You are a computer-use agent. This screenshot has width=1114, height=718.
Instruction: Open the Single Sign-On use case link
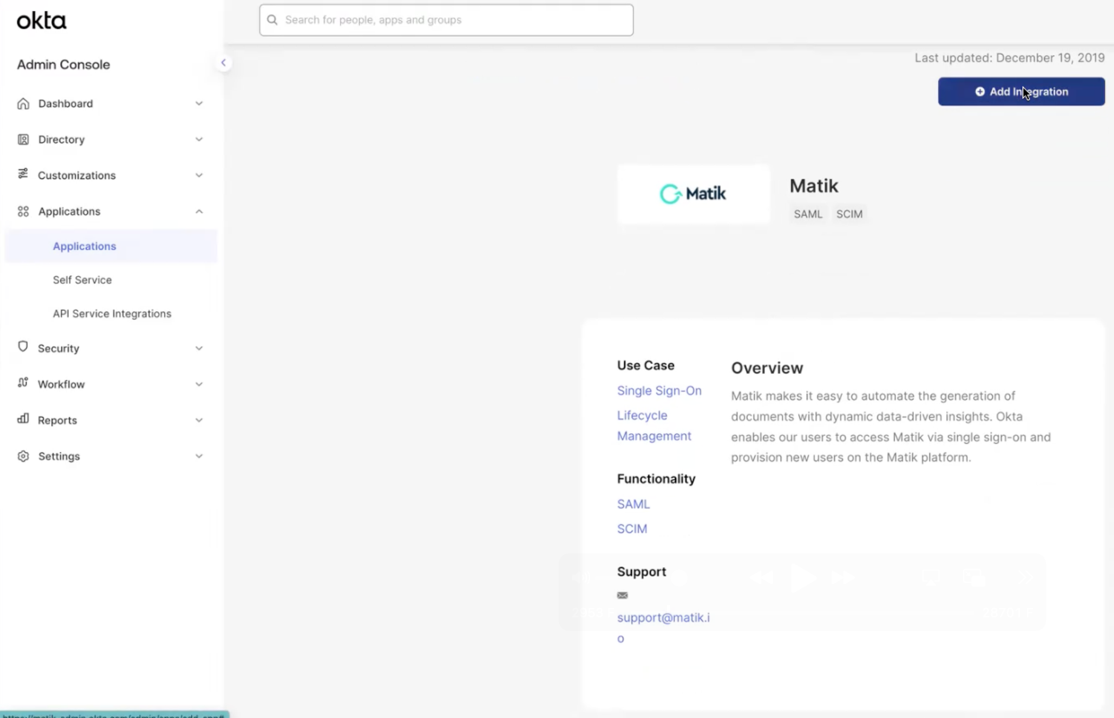pos(659,390)
